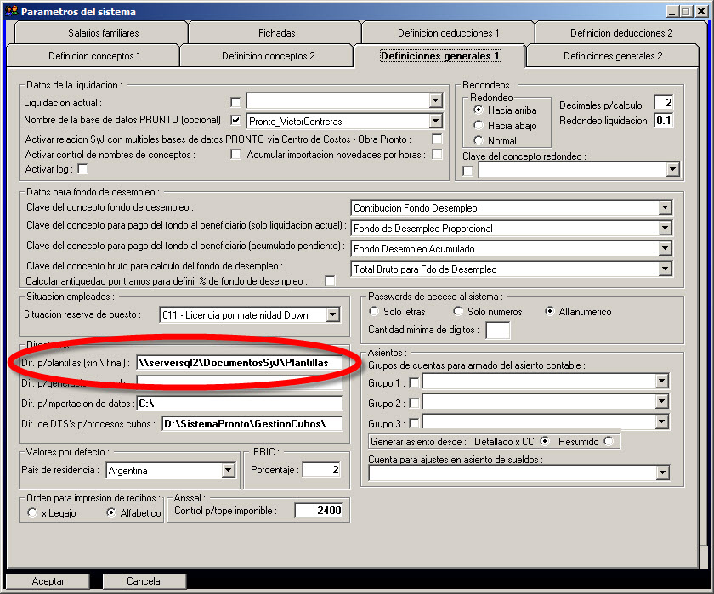Go to Definicion deducciones 1 tab
Viewport: 714px width, 594px height.
tap(448, 33)
